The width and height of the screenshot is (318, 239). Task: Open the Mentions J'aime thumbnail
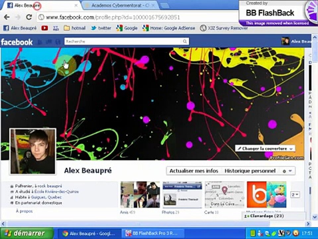click(266, 195)
